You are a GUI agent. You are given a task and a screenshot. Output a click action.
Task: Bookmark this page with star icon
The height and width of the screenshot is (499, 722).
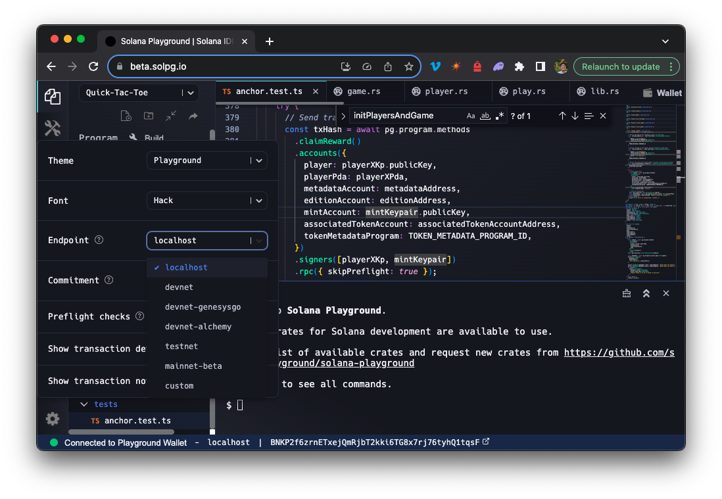(409, 67)
